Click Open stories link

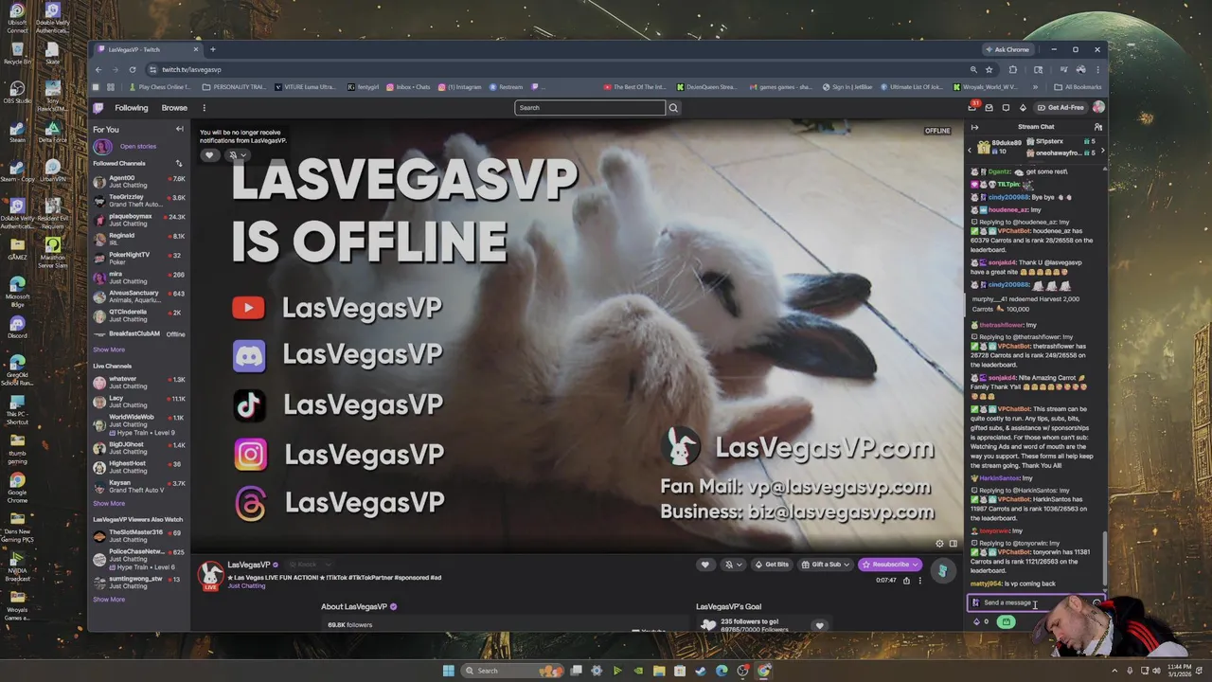point(138,146)
